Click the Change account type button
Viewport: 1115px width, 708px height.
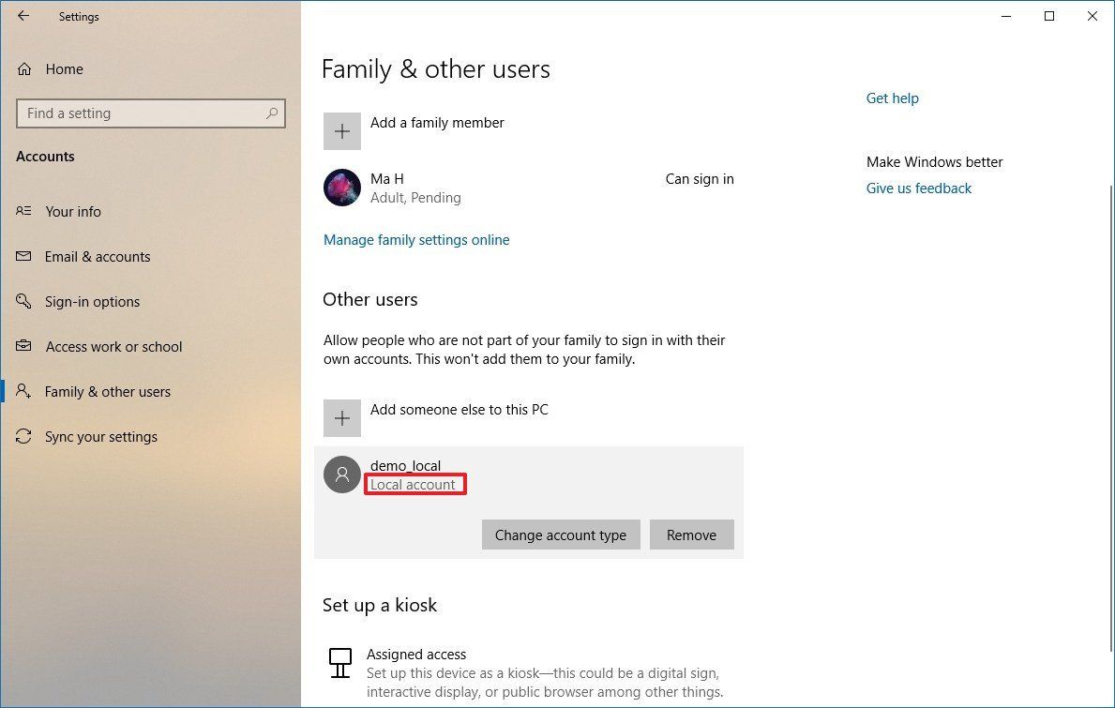click(560, 535)
